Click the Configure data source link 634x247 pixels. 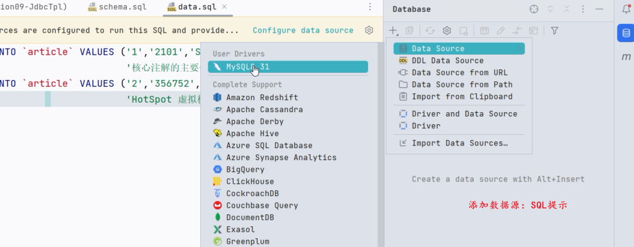coord(303,30)
